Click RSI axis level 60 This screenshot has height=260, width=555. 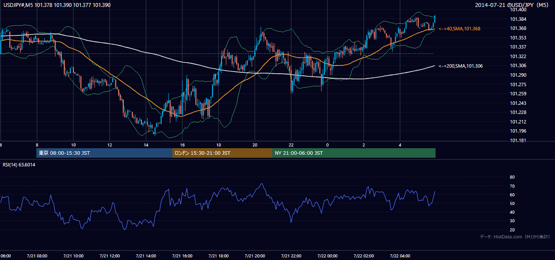click(x=512, y=195)
